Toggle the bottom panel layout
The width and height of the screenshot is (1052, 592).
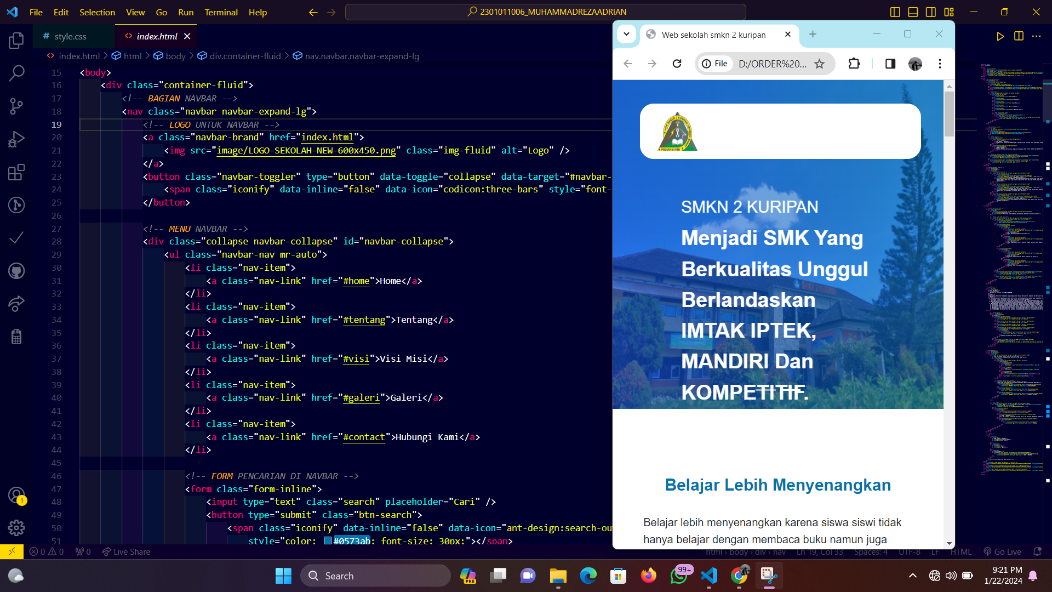[913, 12]
